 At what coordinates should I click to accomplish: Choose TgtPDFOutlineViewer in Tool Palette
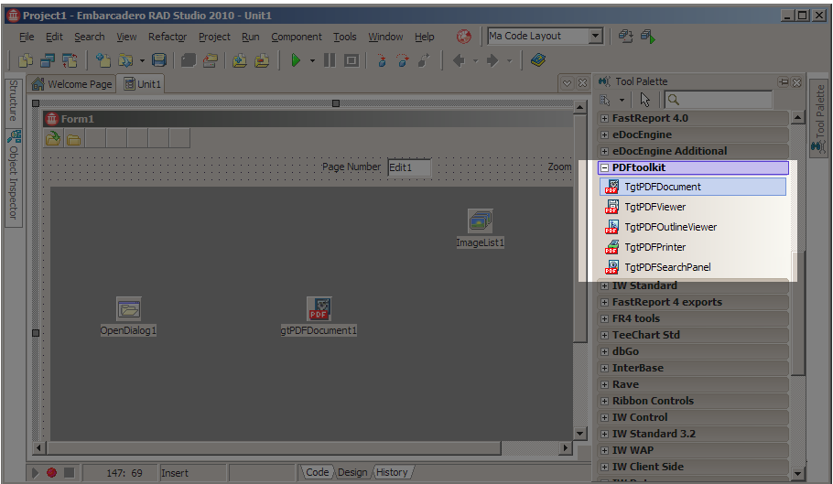pos(693,227)
